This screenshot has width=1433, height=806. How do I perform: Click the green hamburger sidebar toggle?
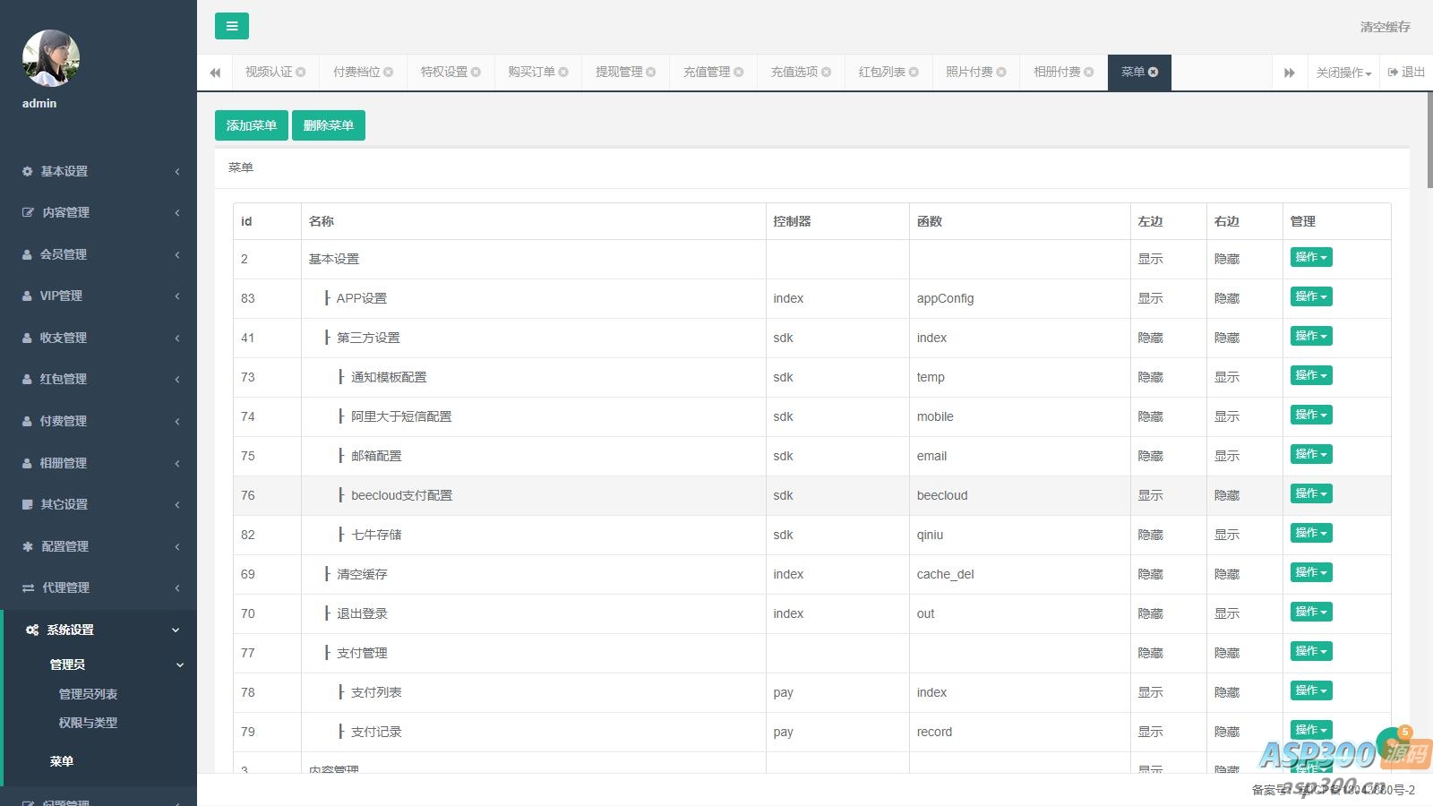tap(231, 26)
